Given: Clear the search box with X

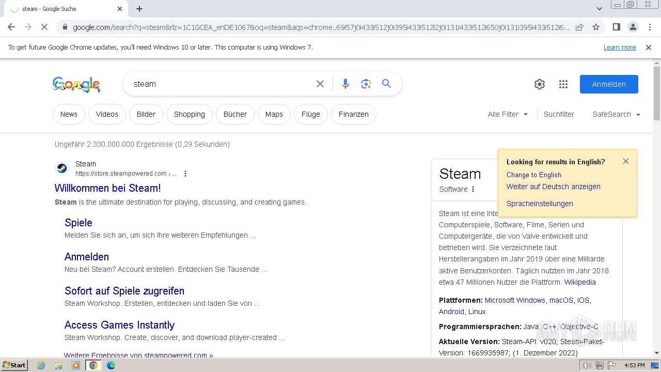Looking at the screenshot, I should pyautogui.click(x=320, y=84).
